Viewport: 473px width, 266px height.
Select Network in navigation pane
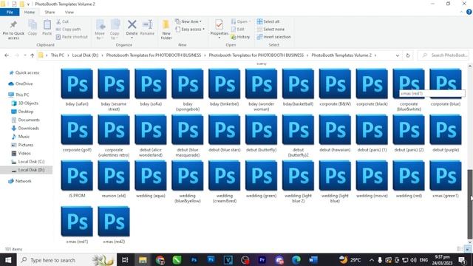(x=20, y=181)
